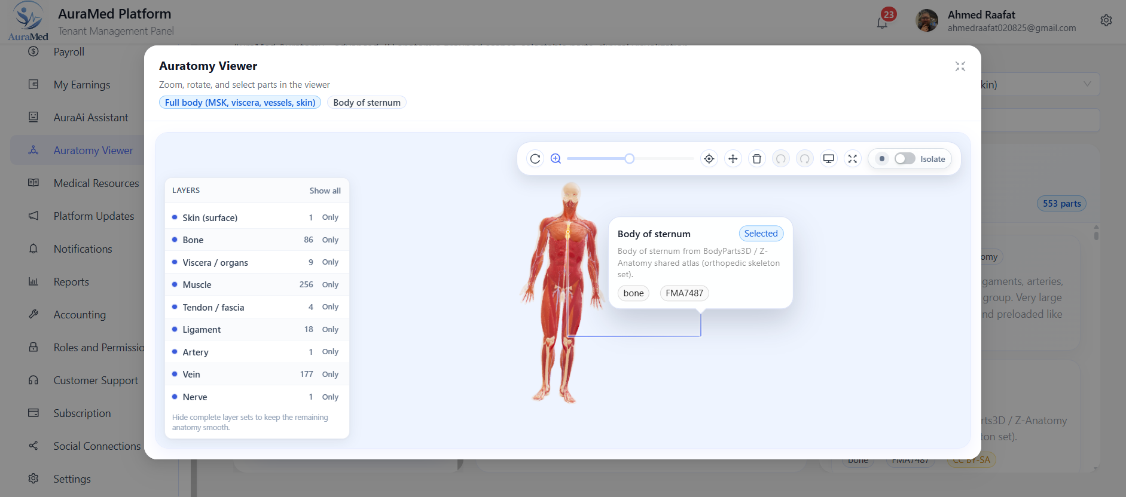Click the trash delete icon in viewer toolbar
Viewport: 1126px width, 497px height.
pos(757,159)
